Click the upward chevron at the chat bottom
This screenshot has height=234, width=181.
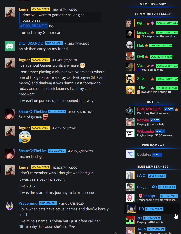[x=115, y=233]
